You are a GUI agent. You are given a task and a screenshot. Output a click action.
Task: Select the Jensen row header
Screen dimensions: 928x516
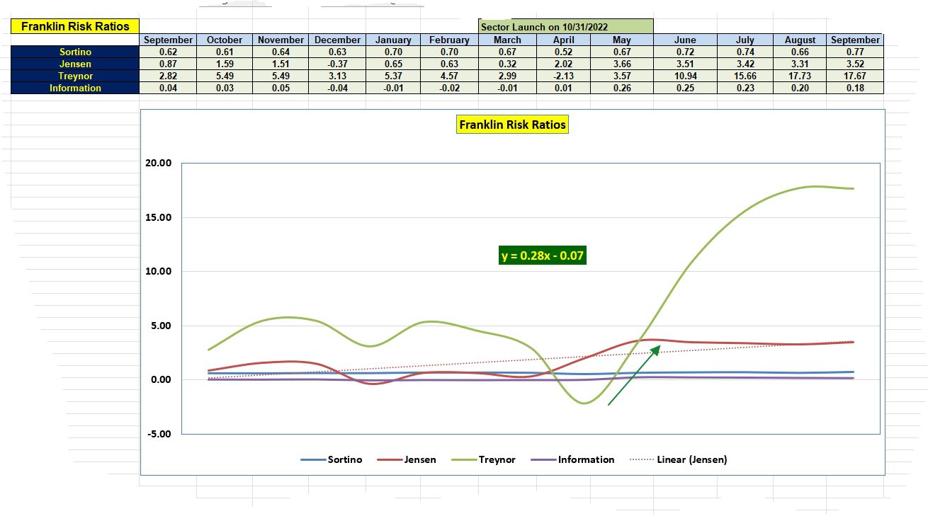74,64
